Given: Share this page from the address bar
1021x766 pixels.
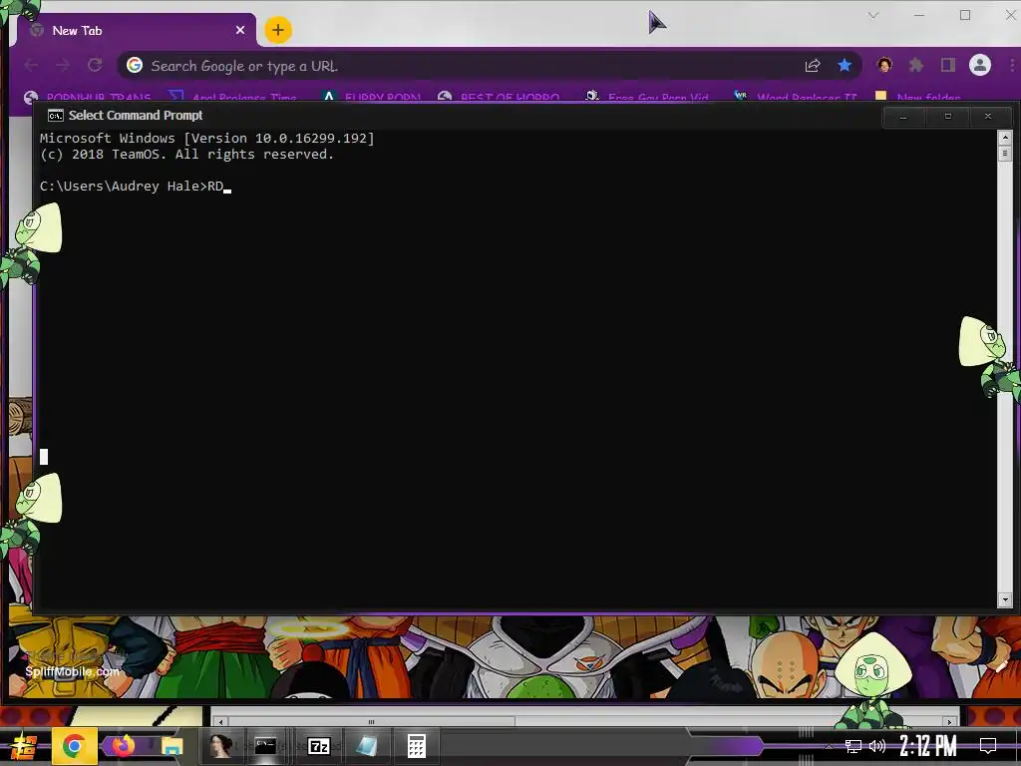Looking at the screenshot, I should (x=813, y=65).
